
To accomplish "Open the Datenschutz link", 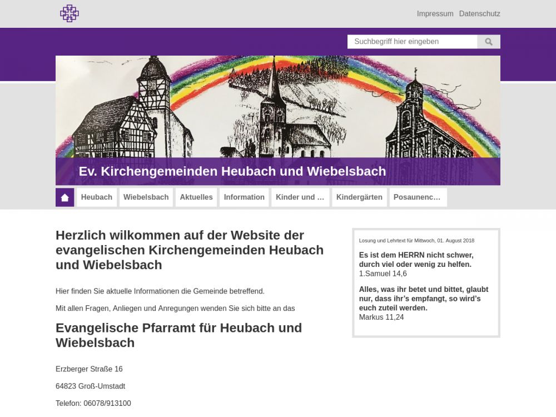I will 479,14.
